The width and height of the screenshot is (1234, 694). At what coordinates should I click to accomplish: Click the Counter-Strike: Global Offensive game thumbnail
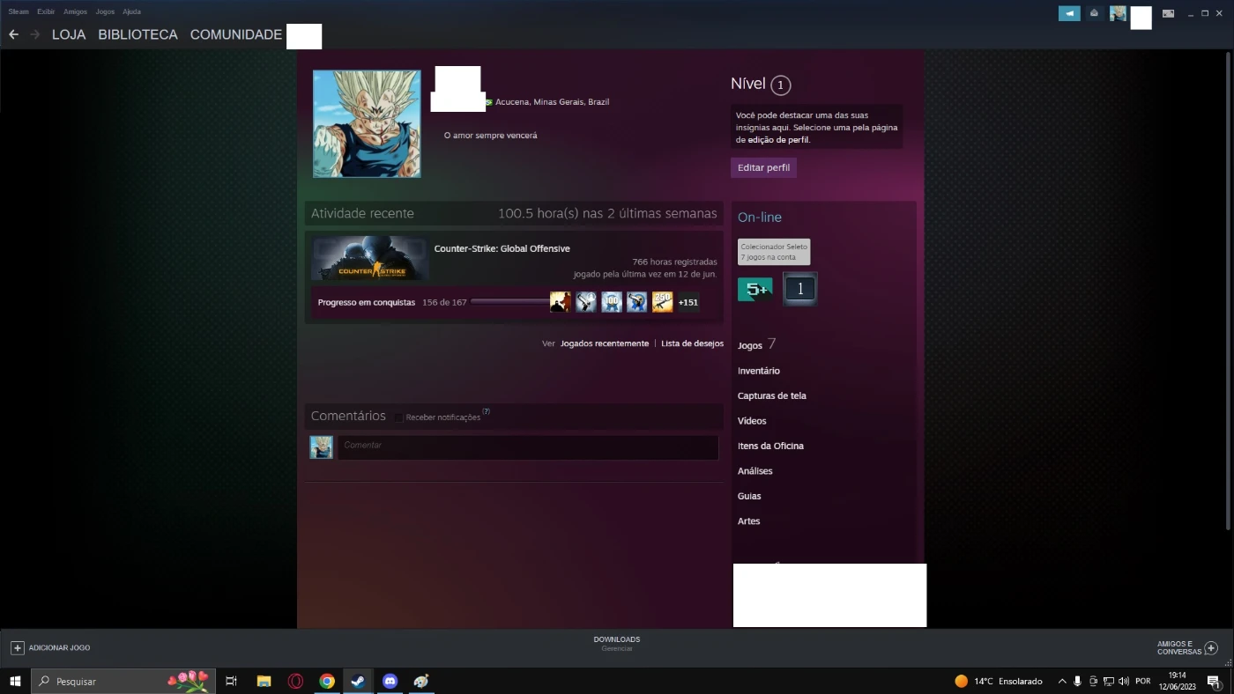(369, 258)
